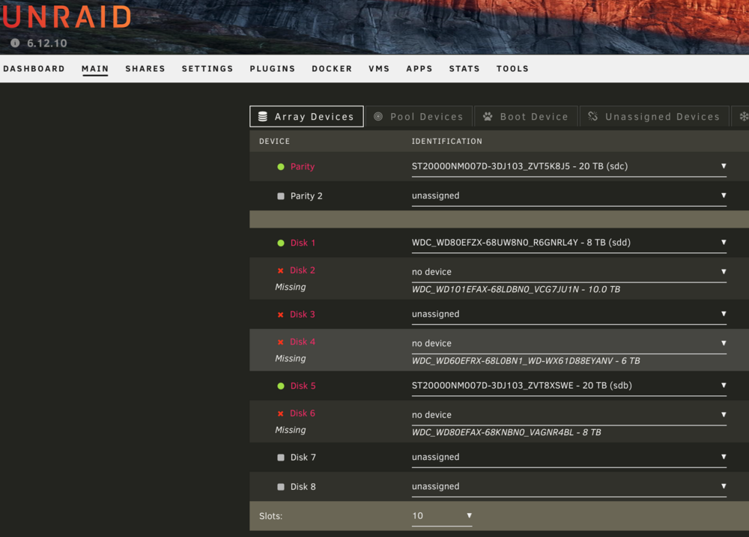Image resolution: width=749 pixels, height=537 pixels.
Task: Open the Parity device dropdown
Action: coord(569,166)
